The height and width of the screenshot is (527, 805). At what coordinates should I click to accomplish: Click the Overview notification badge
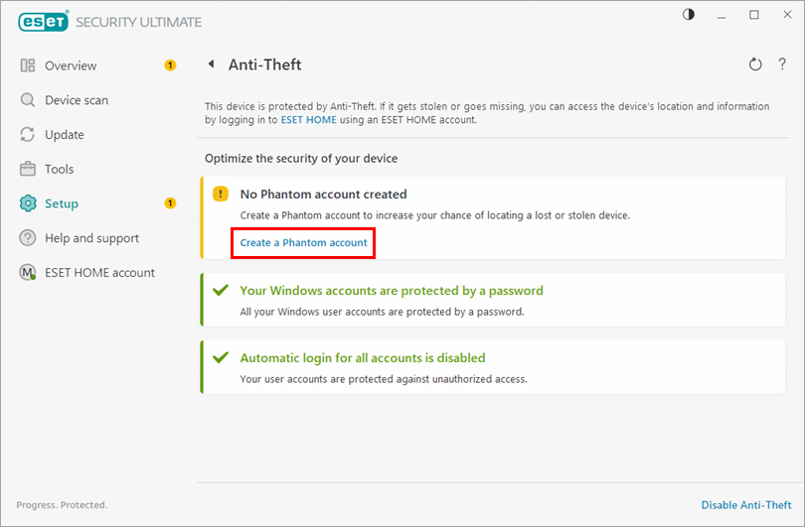[170, 66]
